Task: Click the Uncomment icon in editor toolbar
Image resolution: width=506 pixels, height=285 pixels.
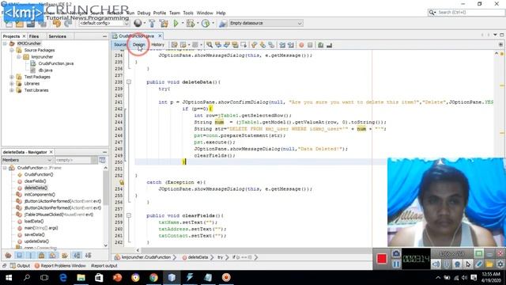Action: point(329,45)
